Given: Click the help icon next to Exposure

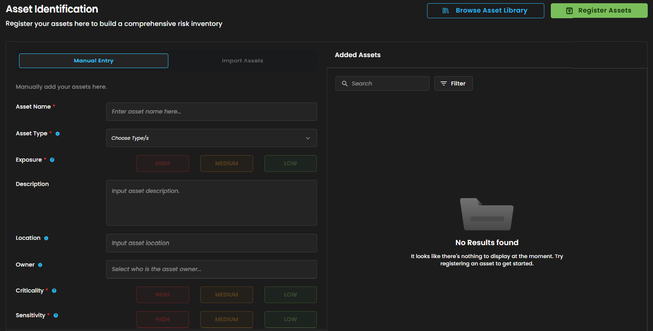Looking at the screenshot, I should [52, 160].
